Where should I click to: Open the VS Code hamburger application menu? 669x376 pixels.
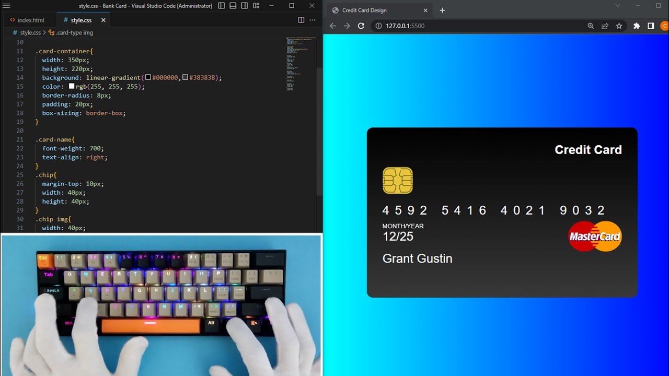tap(7, 6)
